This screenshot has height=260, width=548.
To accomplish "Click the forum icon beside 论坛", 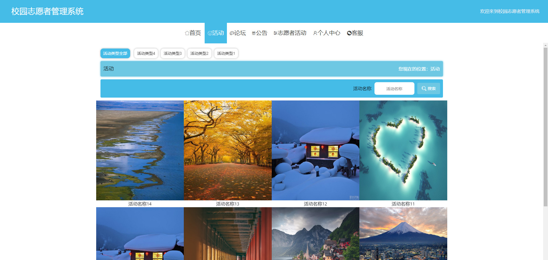I will [x=232, y=33].
